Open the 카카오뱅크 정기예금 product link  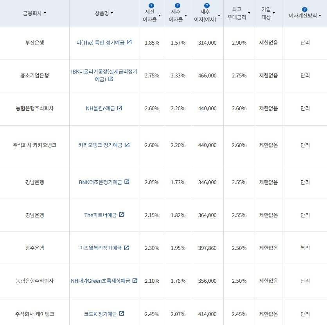pyautogui.click(x=102, y=145)
